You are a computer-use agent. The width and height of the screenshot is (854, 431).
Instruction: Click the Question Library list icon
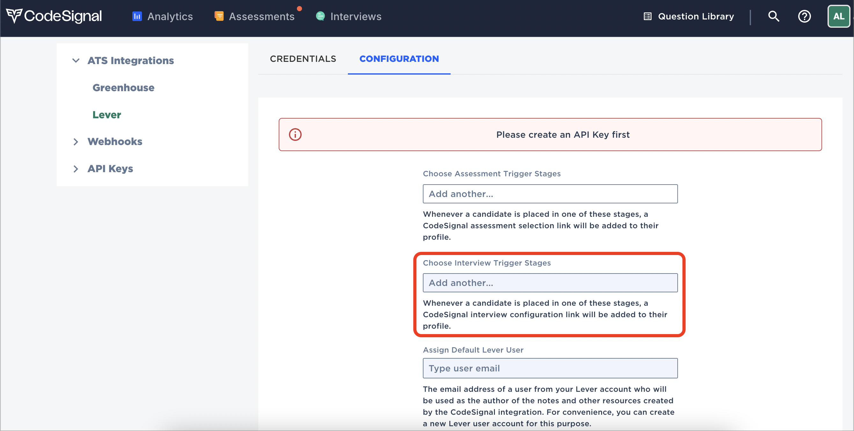[647, 16]
